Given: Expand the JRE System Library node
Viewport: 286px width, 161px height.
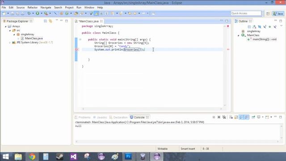Looking at the screenshot, I should coord(10,42).
